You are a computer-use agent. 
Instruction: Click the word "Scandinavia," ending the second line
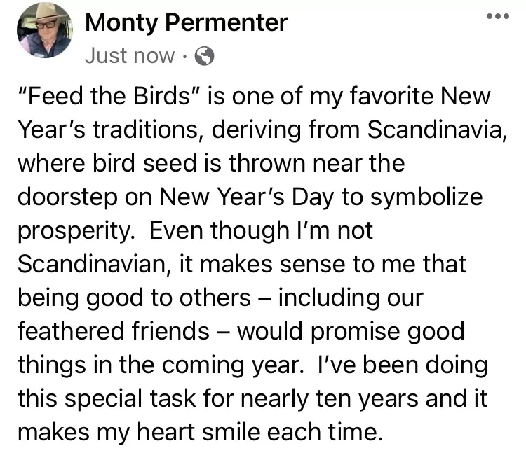(x=437, y=130)
